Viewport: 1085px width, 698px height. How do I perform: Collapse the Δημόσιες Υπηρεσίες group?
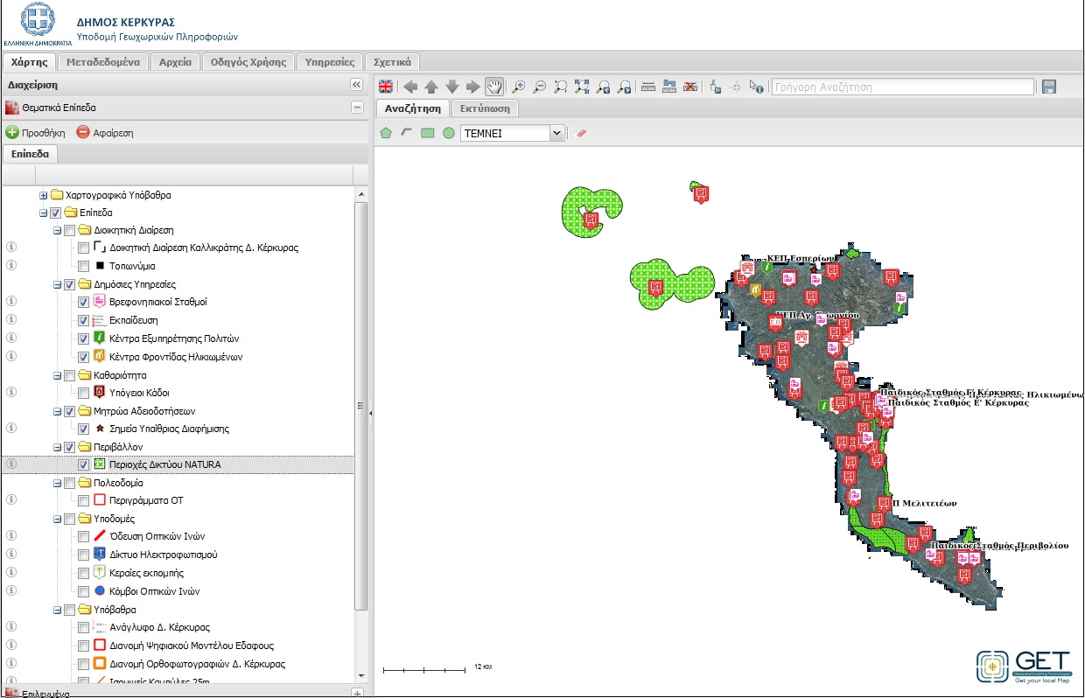pos(57,284)
